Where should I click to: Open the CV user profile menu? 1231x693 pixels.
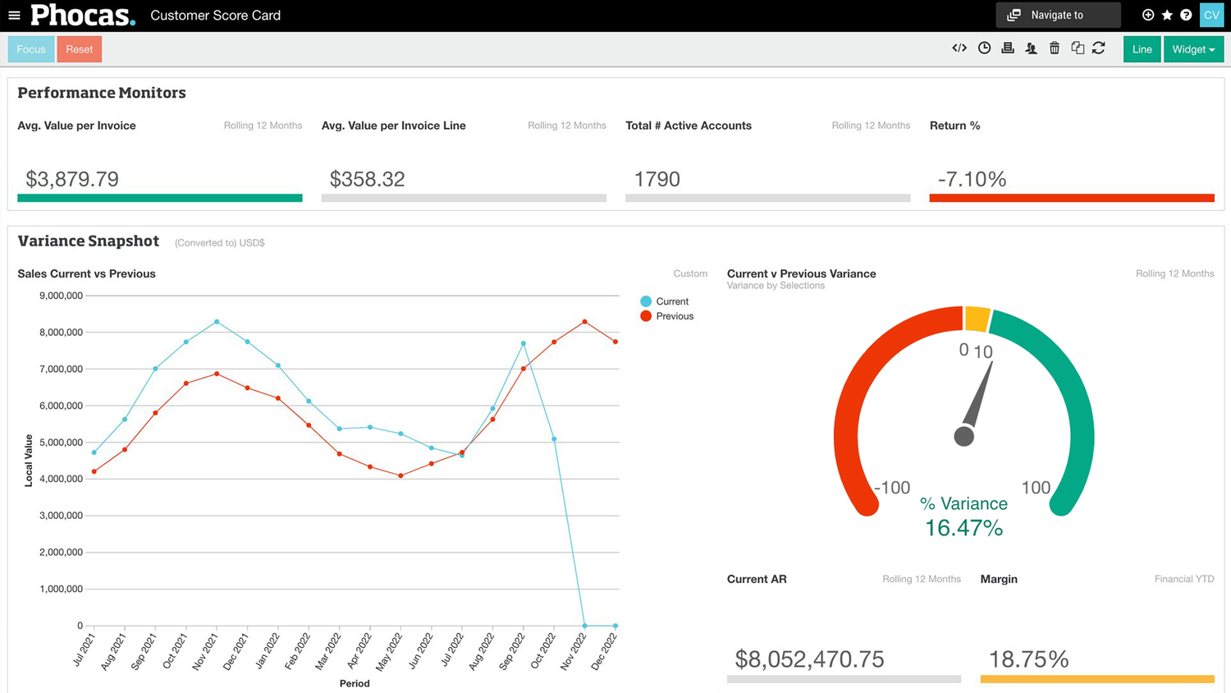pyautogui.click(x=1211, y=15)
